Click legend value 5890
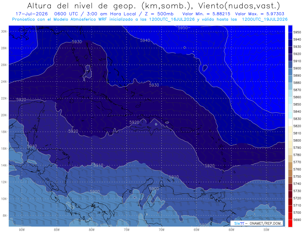 point(297,75)
